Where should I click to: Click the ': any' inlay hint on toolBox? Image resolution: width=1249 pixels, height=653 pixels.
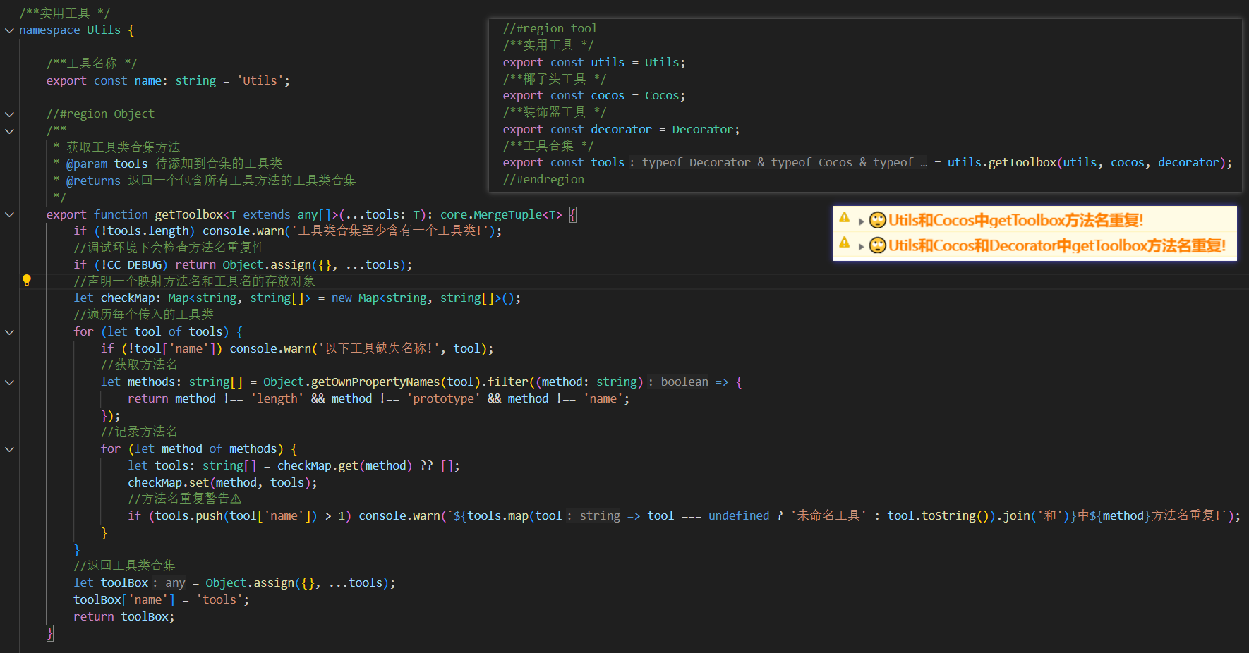169,583
